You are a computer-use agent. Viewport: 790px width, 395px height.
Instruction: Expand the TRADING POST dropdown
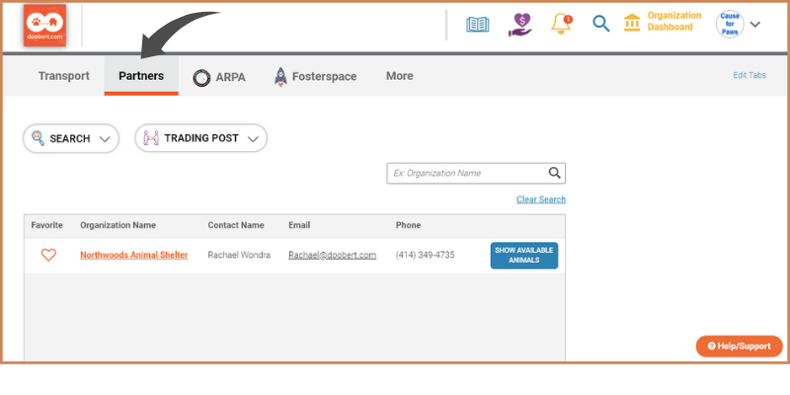pos(201,138)
